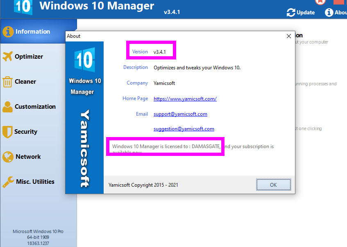Click 'Yamicsoft Copyright 2015 - 2021' text
347x247 pixels.
pos(143,185)
